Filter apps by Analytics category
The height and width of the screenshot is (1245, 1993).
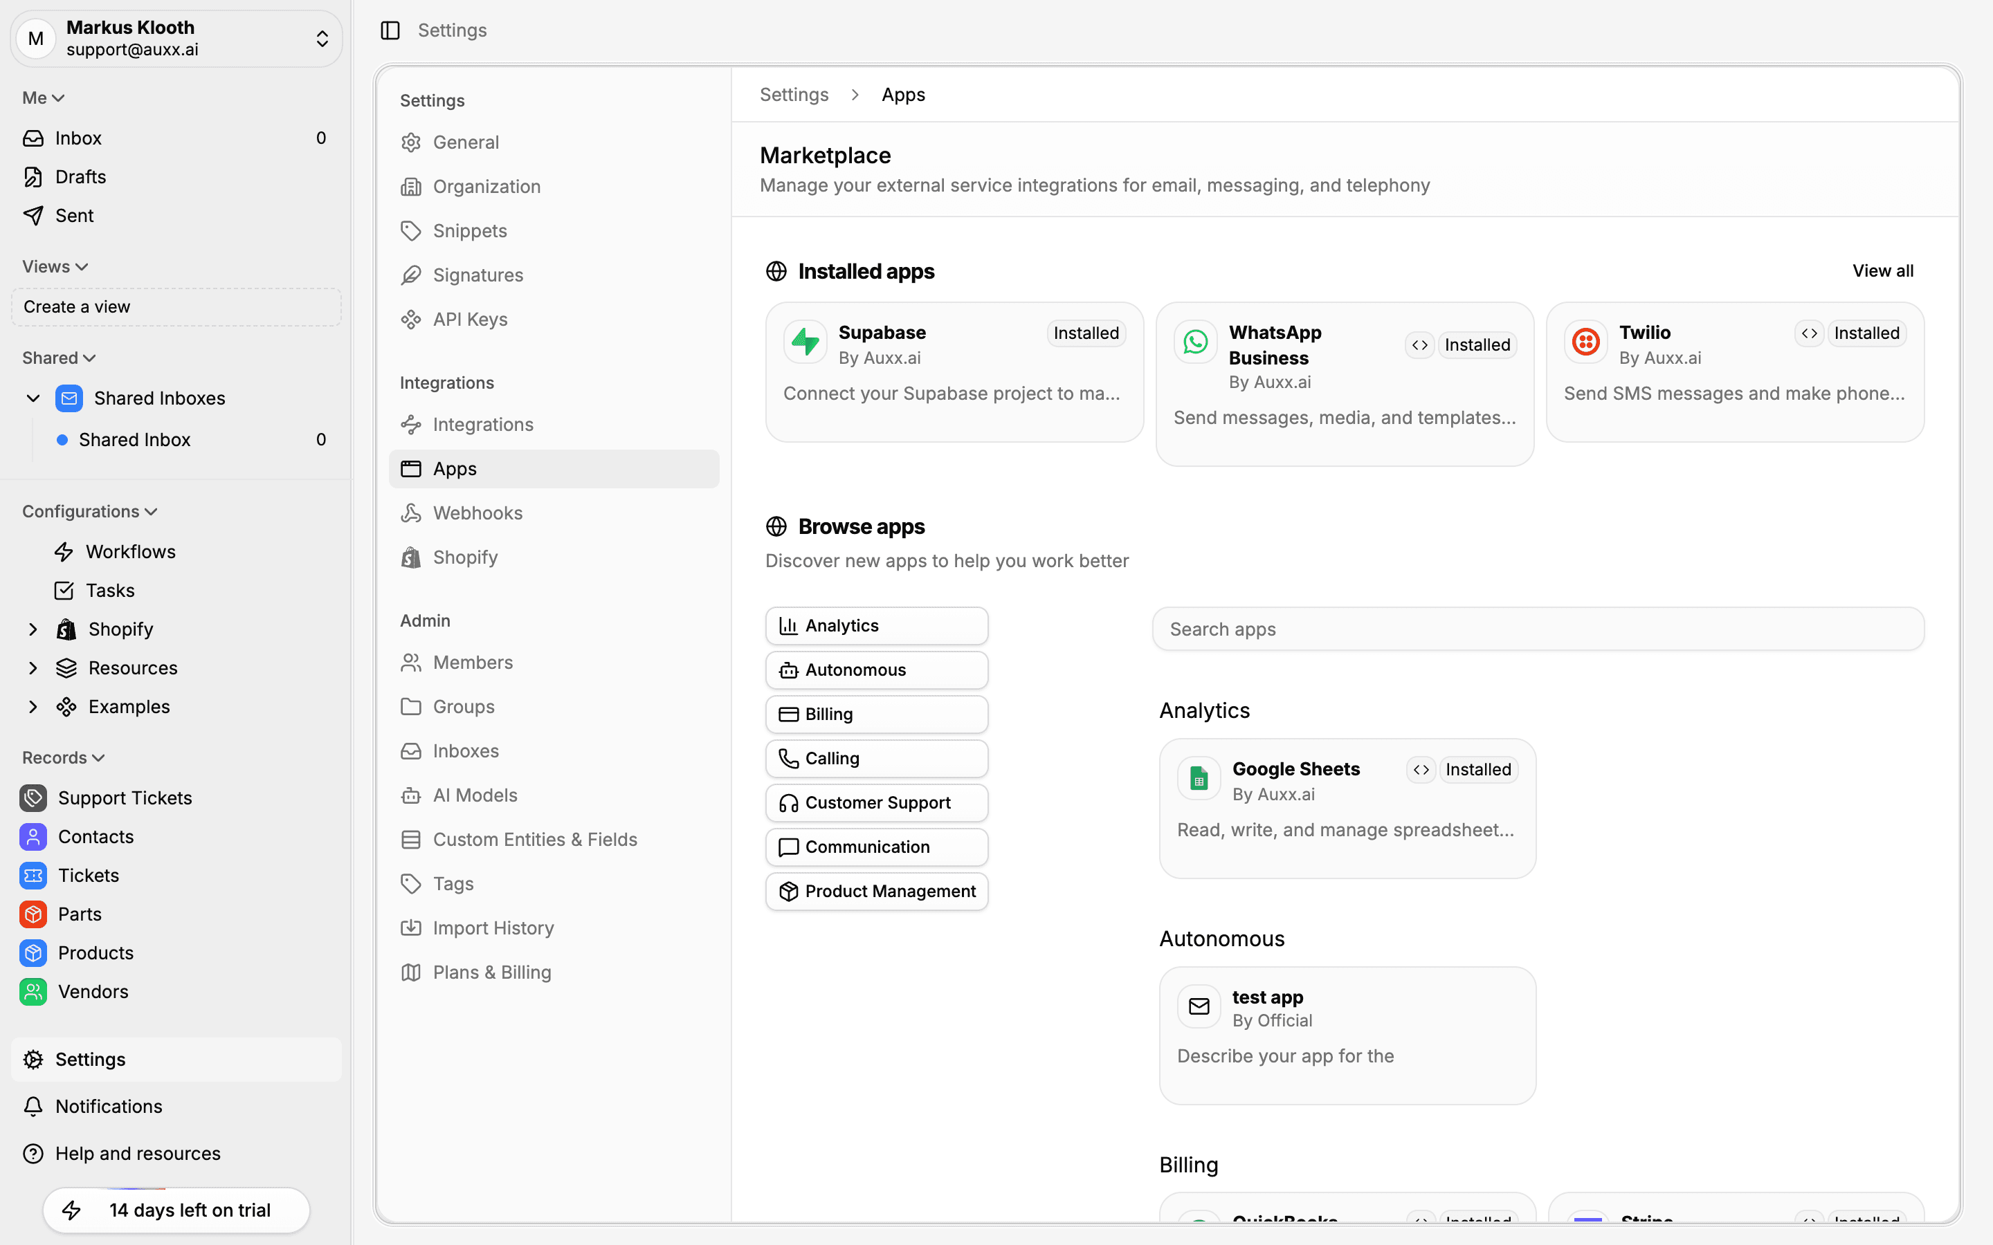coord(876,626)
